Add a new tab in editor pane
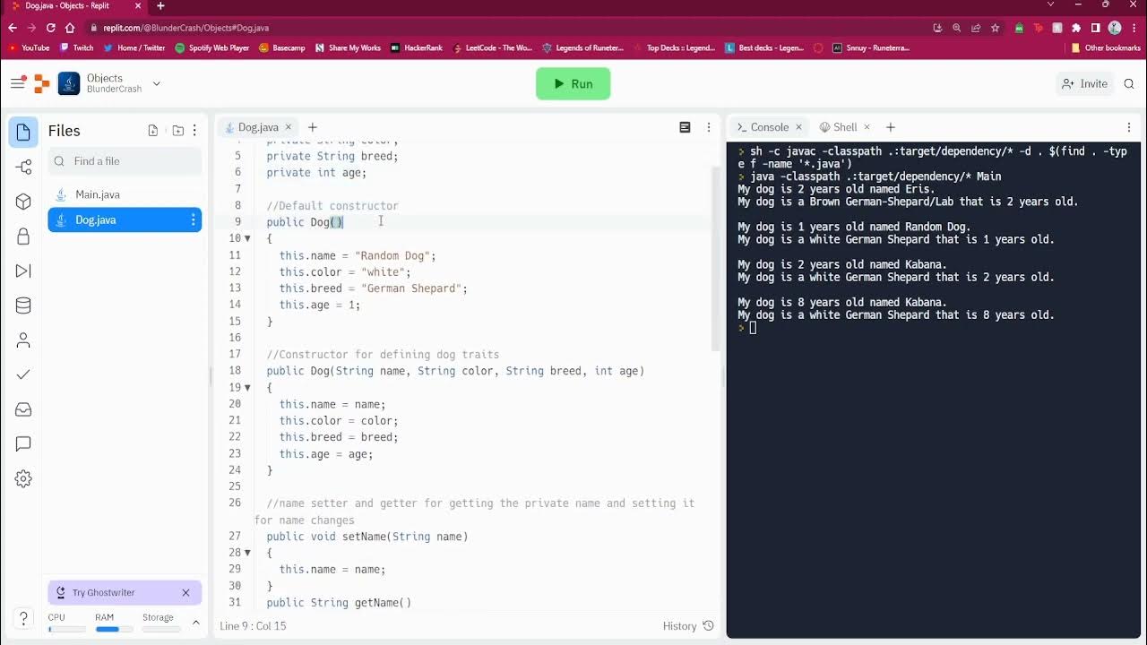The image size is (1147, 645). pyautogui.click(x=313, y=127)
